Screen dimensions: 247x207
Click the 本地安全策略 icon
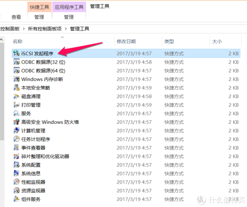pyautogui.click(x=16, y=88)
